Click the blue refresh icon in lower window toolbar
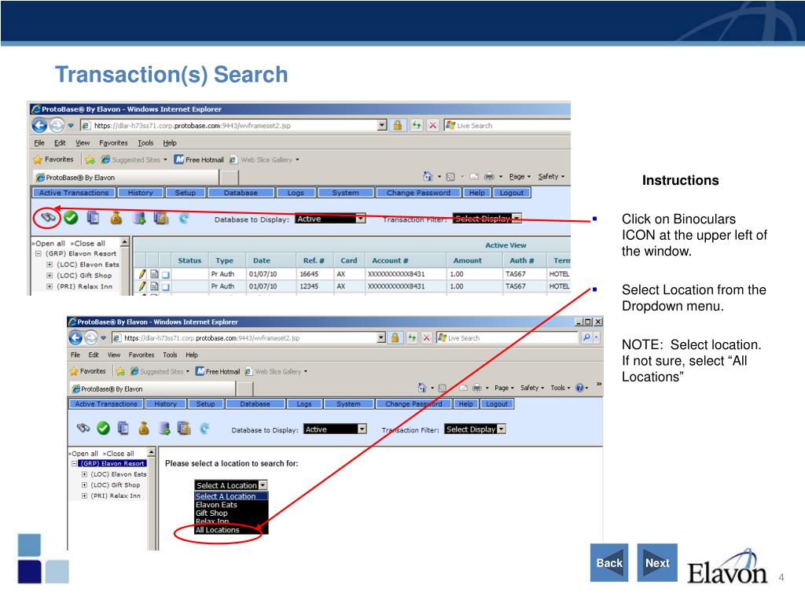 click(x=204, y=429)
